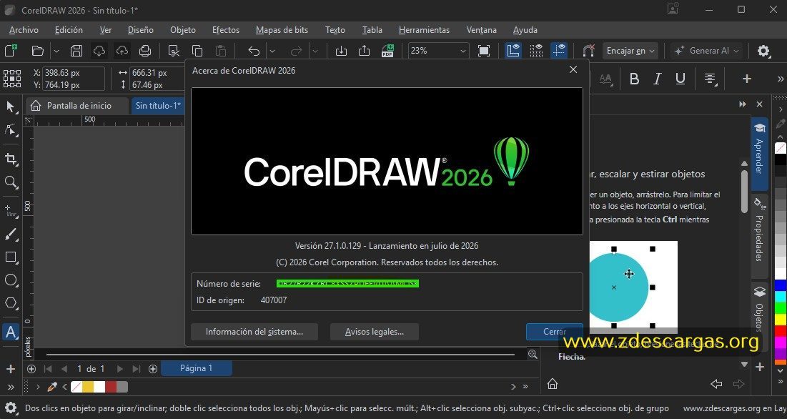Screen dimensions: 787x419
Task: Toggle snapping off with the magnet icon
Action: [589, 51]
